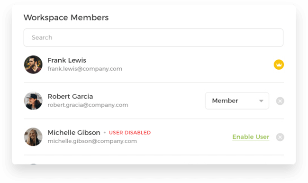Click the word Member in role selector
The height and width of the screenshot is (183, 308).
(x=225, y=101)
